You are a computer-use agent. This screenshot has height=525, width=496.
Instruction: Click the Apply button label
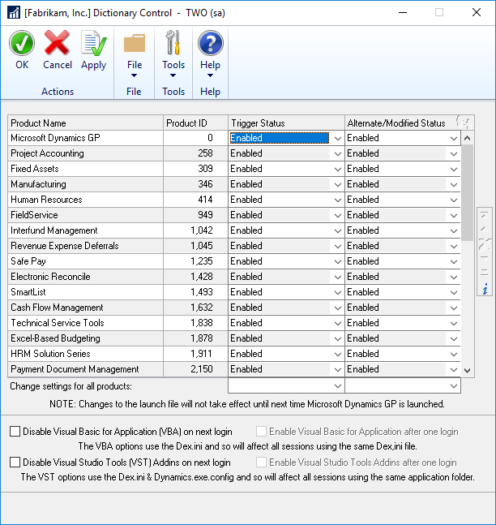point(94,65)
